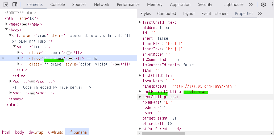Select the Properties pane tab
Screen dimensions: 274x135
[244, 14]
